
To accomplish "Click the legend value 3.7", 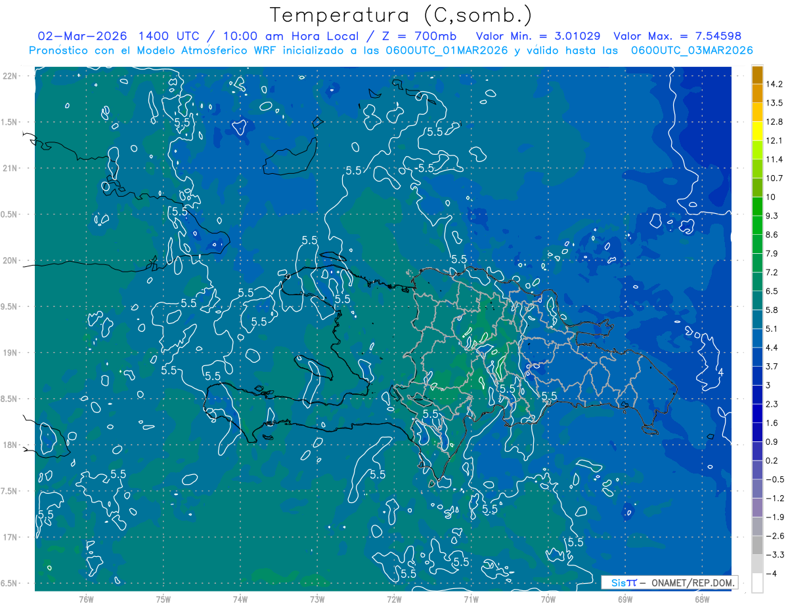I will pos(772,366).
